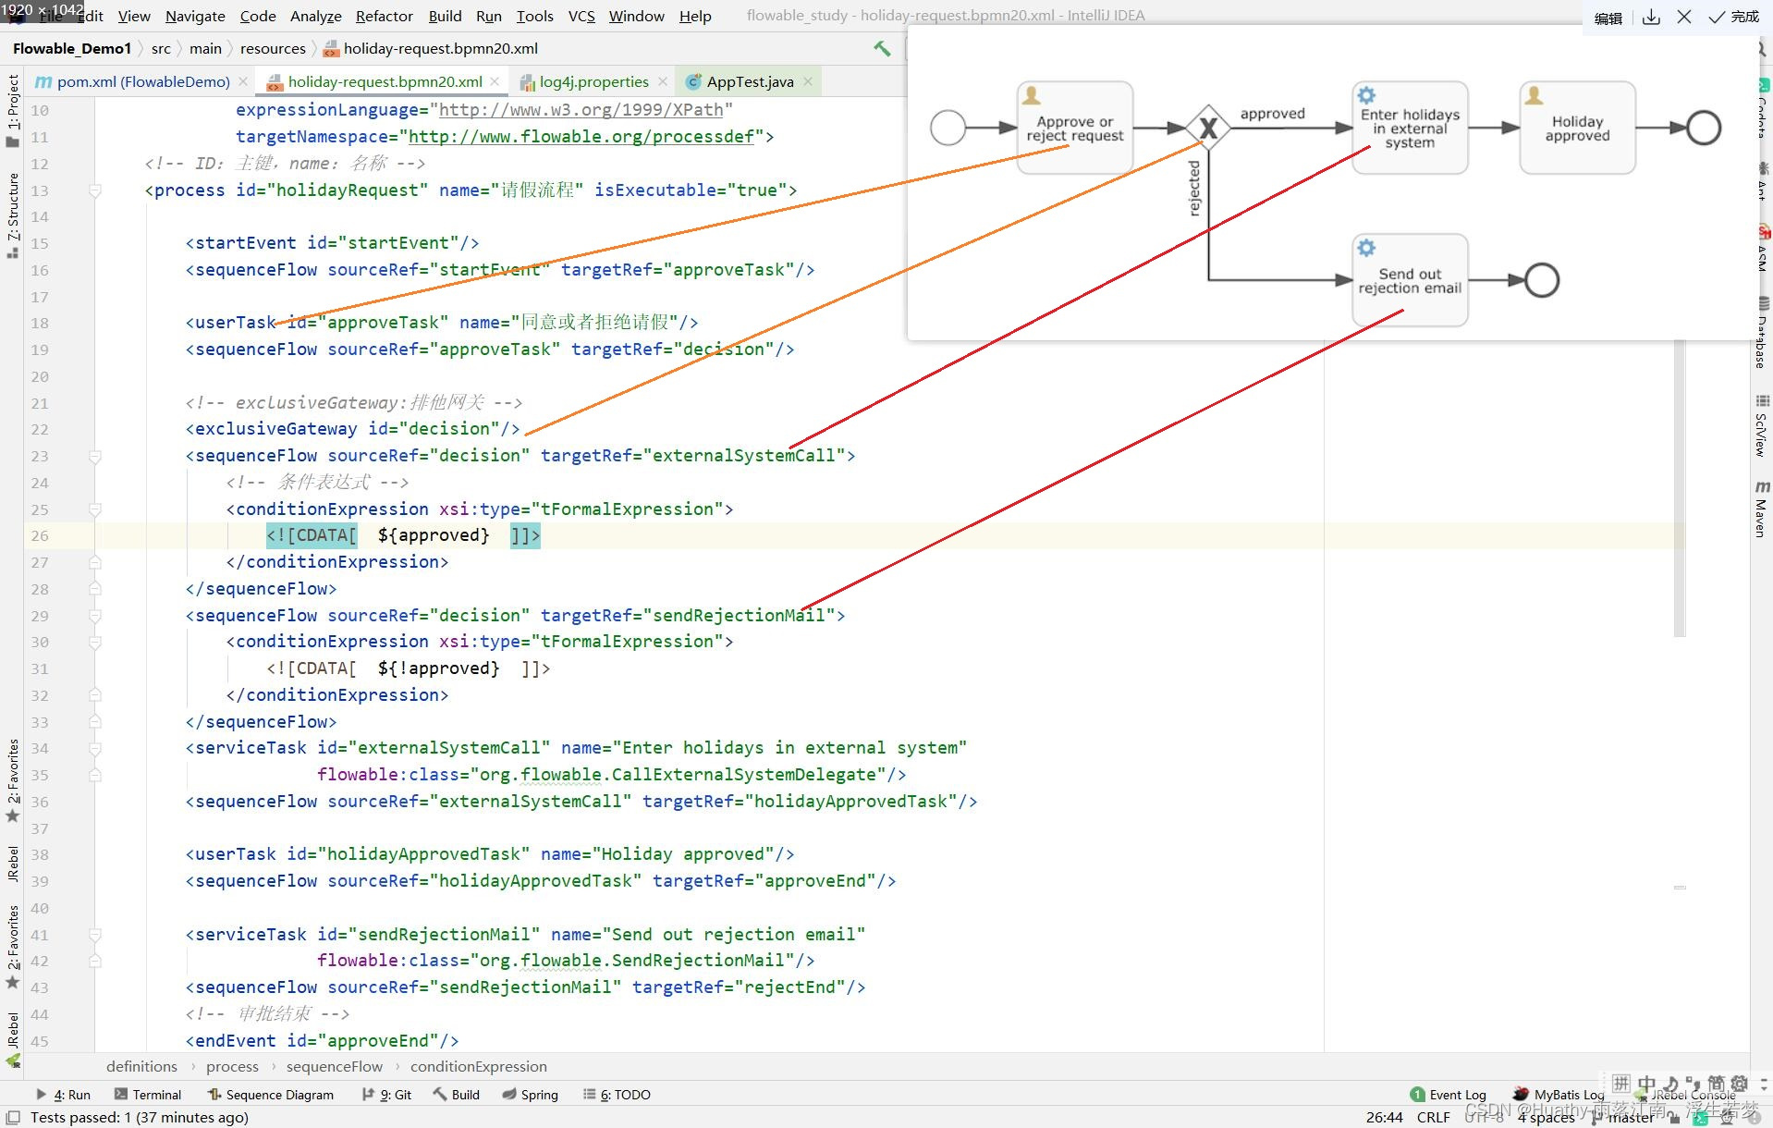
Task: Open the Build tool window
Action: coord(457,1095)
